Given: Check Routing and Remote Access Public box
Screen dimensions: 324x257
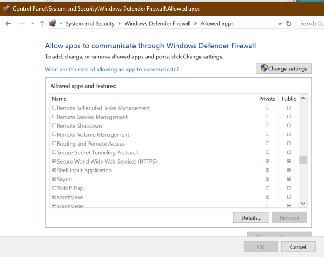Looking at the screenshot, I should pos(289,143).
